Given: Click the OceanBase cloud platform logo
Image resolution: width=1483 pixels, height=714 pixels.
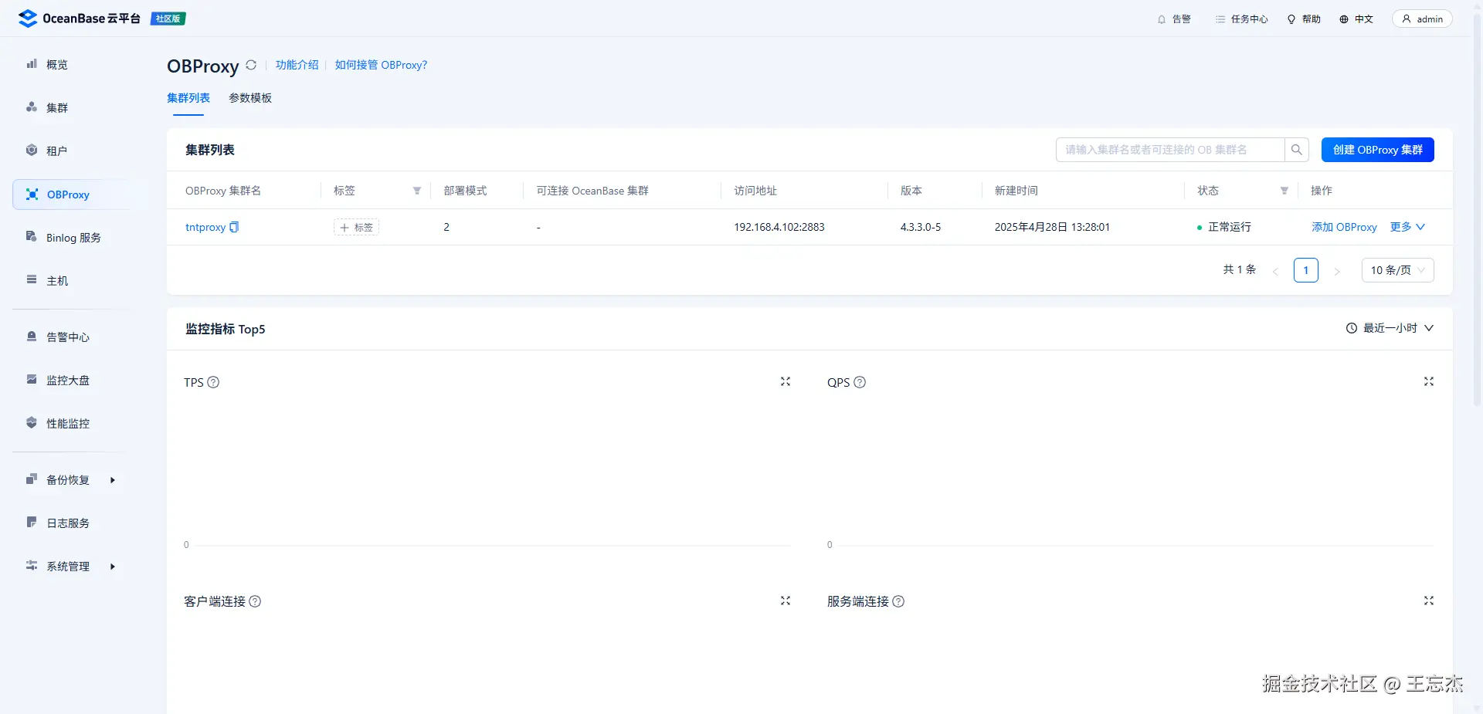Looking at the screenshot, I should click(79, 19).
